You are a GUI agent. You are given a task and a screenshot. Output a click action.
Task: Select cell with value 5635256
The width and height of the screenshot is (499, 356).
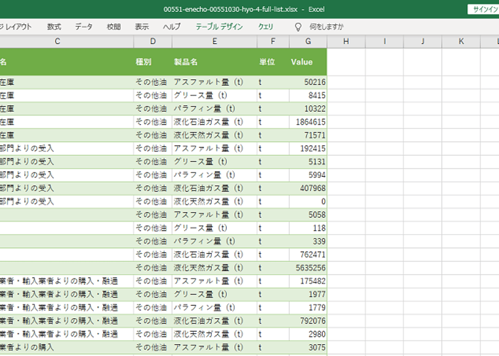[308, 268]
